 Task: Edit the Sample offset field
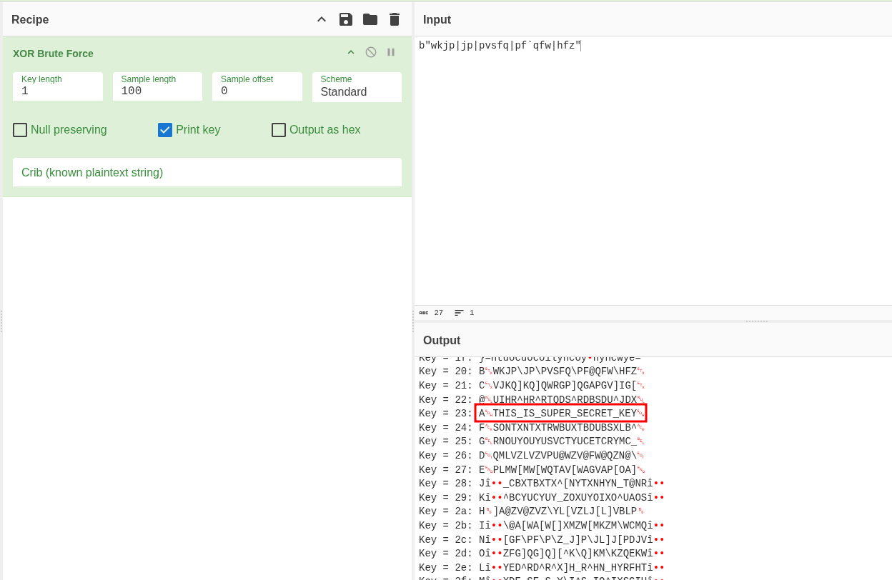(257, 86)
